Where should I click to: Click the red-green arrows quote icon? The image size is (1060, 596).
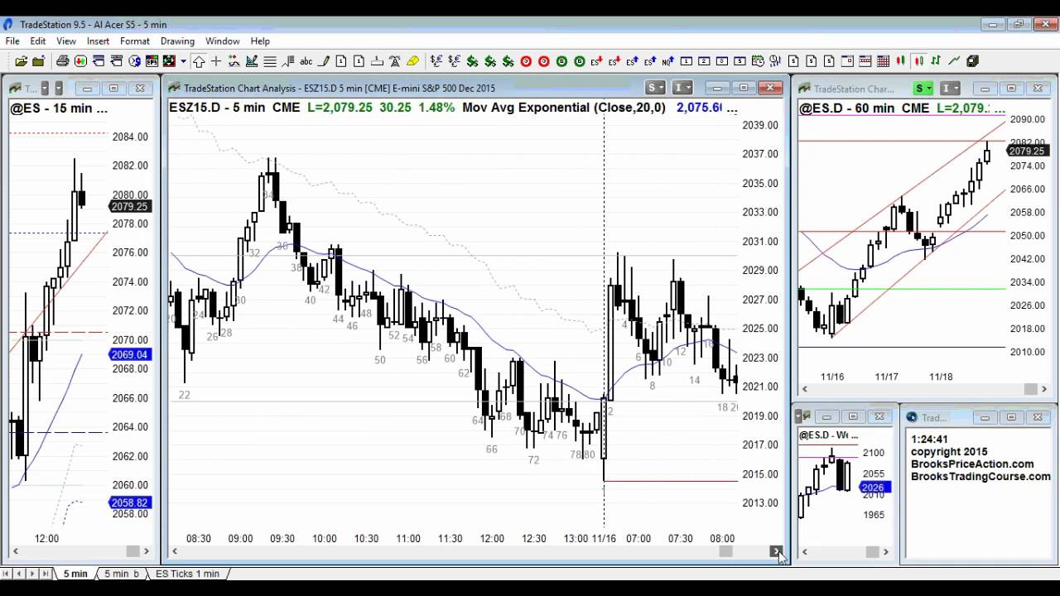click(80, 61)
